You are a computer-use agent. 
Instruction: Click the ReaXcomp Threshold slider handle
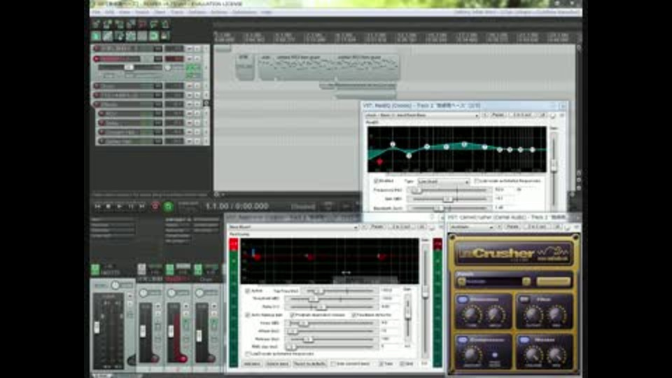tap(314, 299)
